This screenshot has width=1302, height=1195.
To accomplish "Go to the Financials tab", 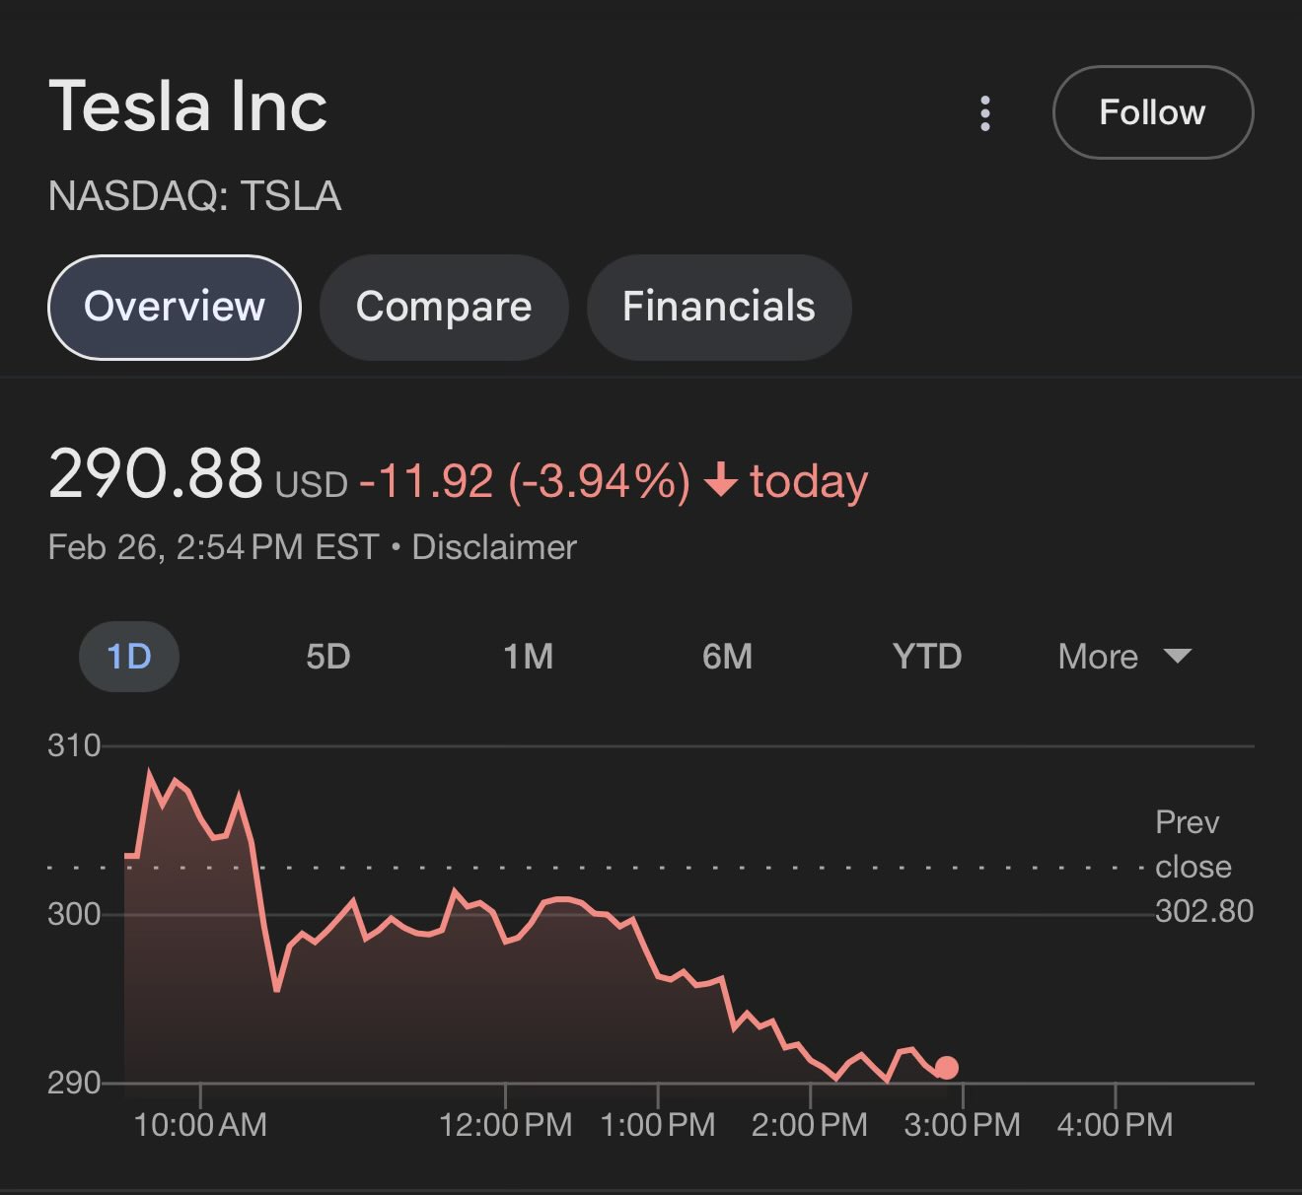I will click(718, 307).
